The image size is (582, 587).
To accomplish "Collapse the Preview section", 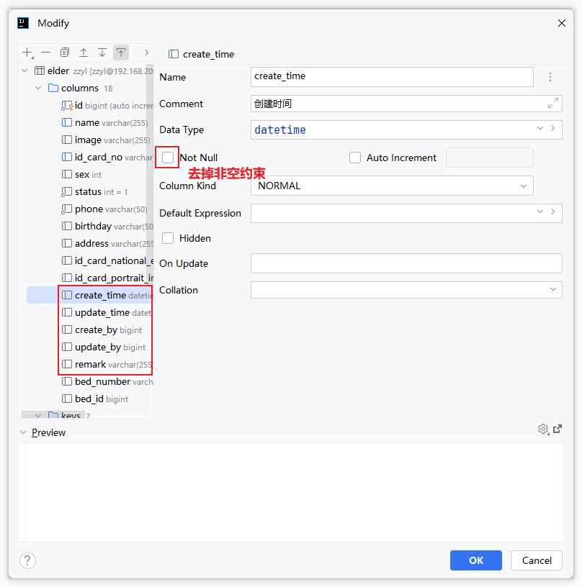I will (x=23, y=433).
